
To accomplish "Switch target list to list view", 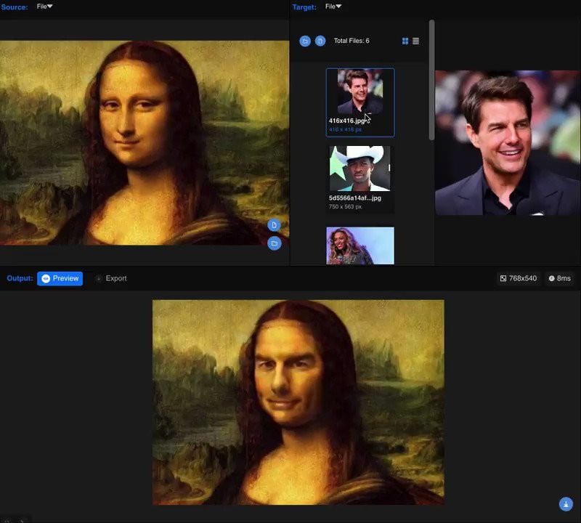I will click(x=415, y=41).
